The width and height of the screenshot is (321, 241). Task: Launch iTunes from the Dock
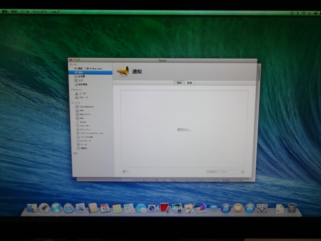tap(226, 208)
